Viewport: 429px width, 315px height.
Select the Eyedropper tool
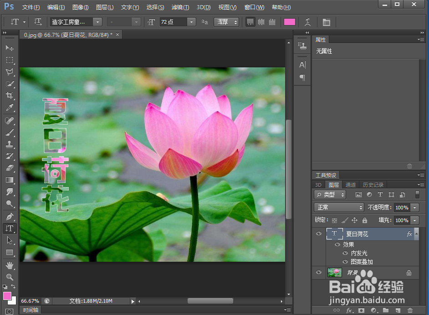click(x=10, y=107)
